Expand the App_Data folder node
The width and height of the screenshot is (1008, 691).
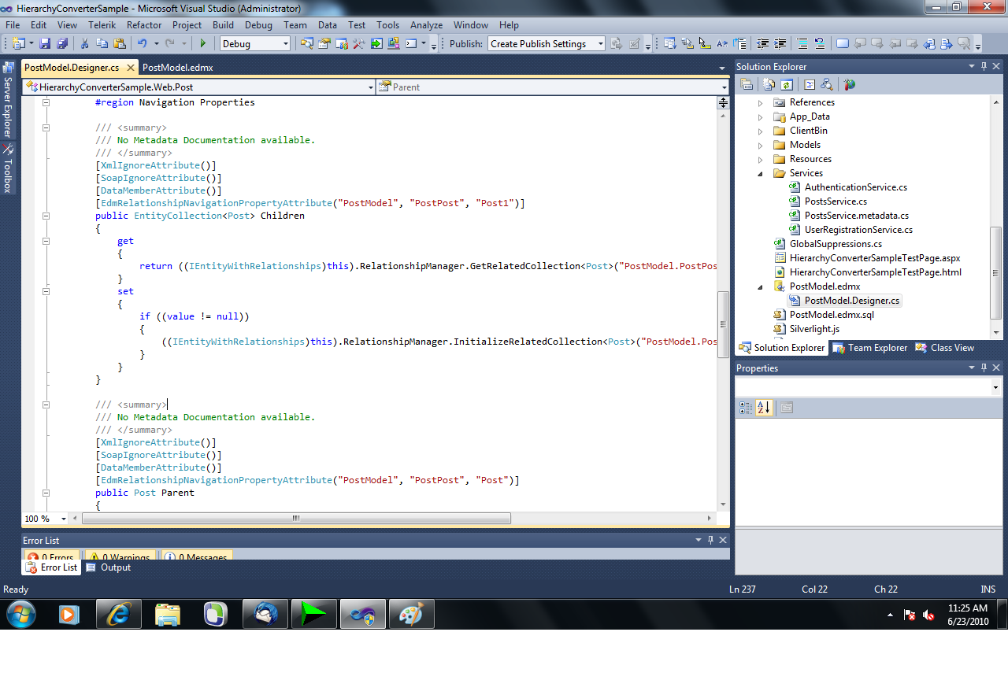coord(761,116)
